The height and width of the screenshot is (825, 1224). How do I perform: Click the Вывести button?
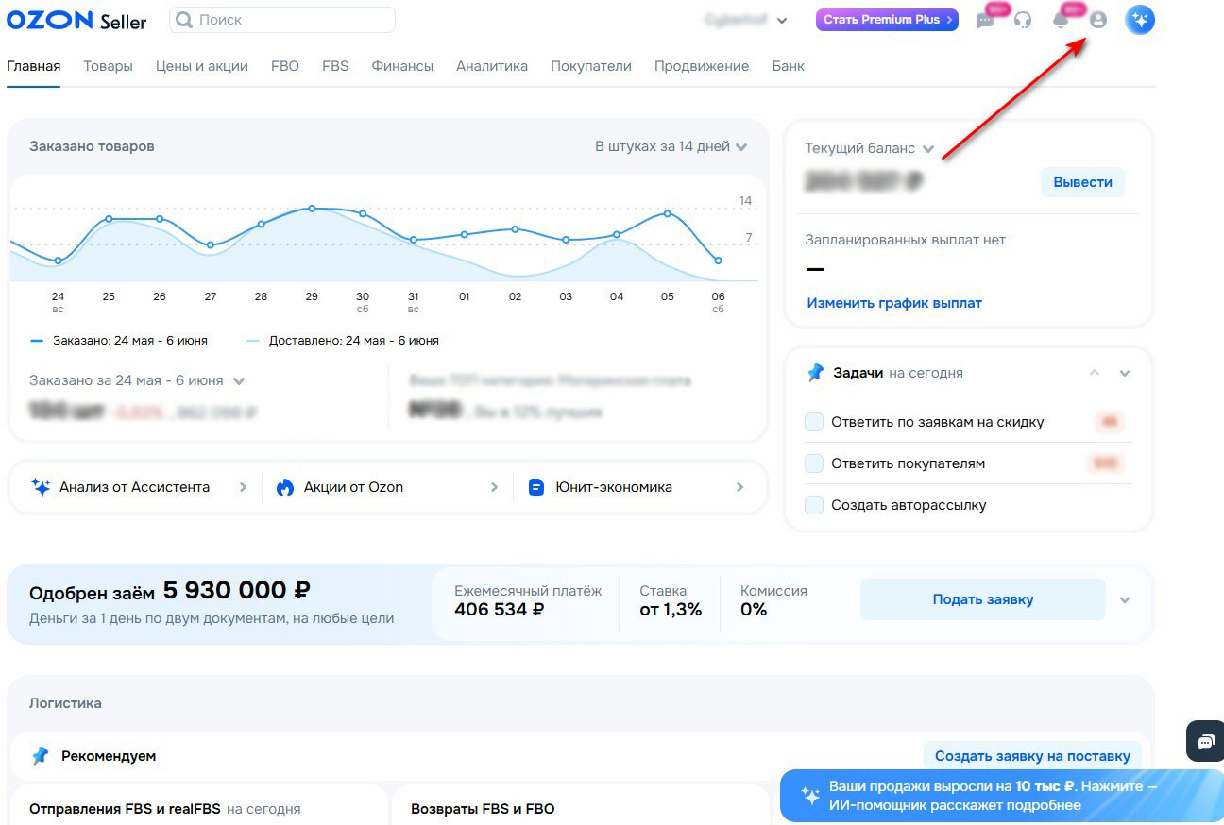point(1082,182)
